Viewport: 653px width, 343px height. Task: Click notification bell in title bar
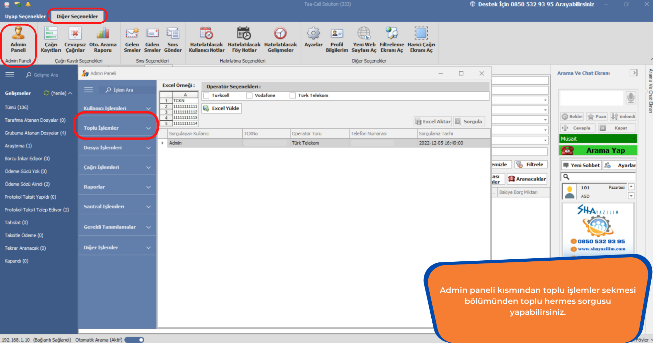pos(28,4)
